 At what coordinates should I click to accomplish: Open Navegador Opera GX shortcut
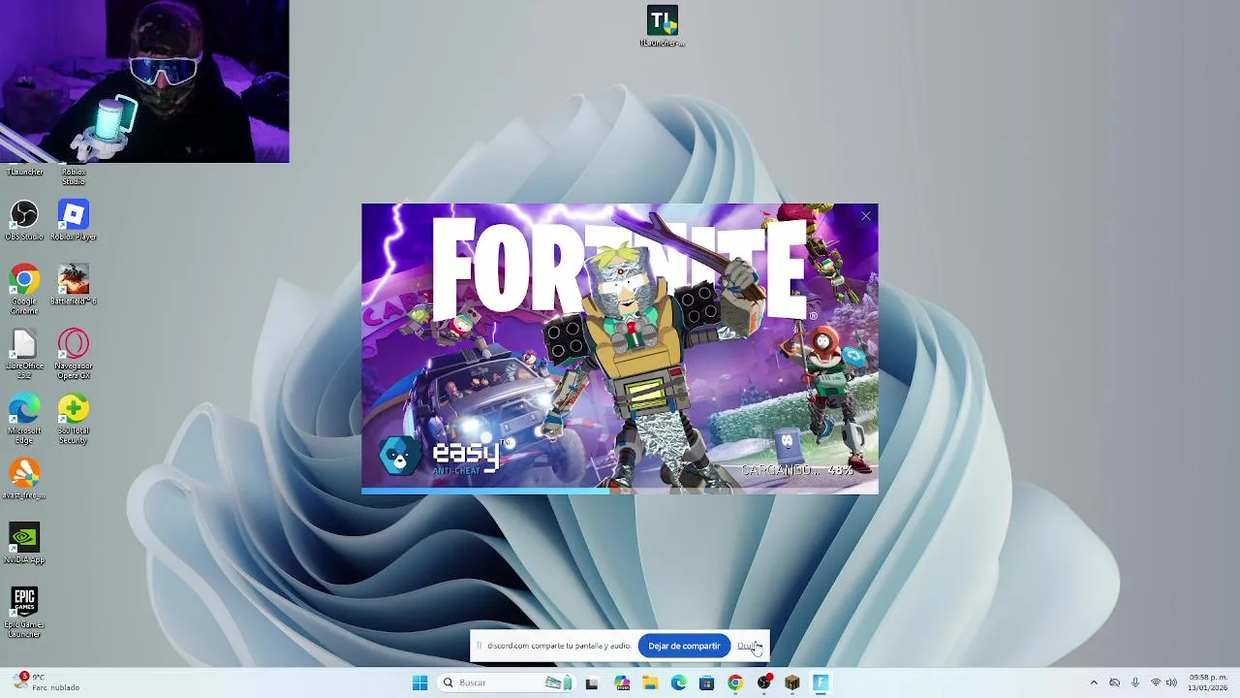tap(74, 354)
